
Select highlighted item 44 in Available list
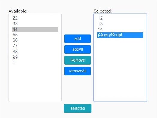[35, 30]
